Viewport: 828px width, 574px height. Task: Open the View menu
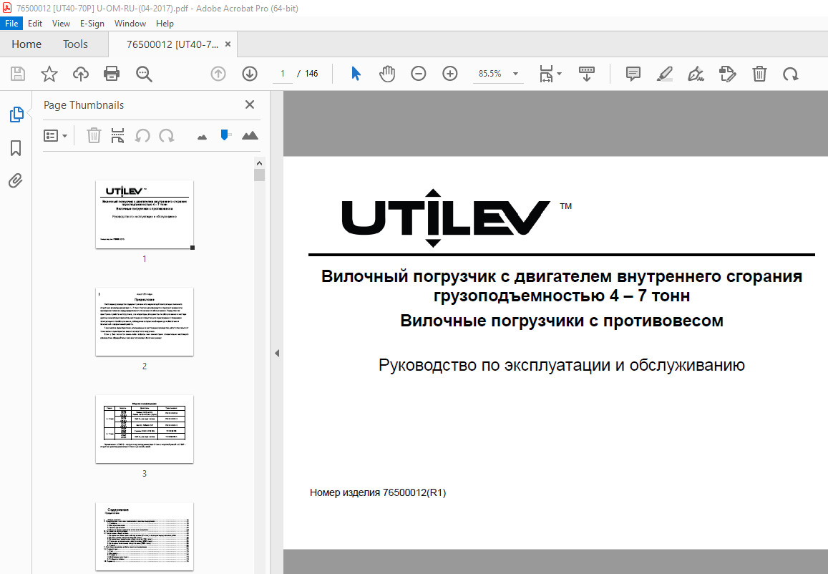pyautogui.click(x=61, y=23)
